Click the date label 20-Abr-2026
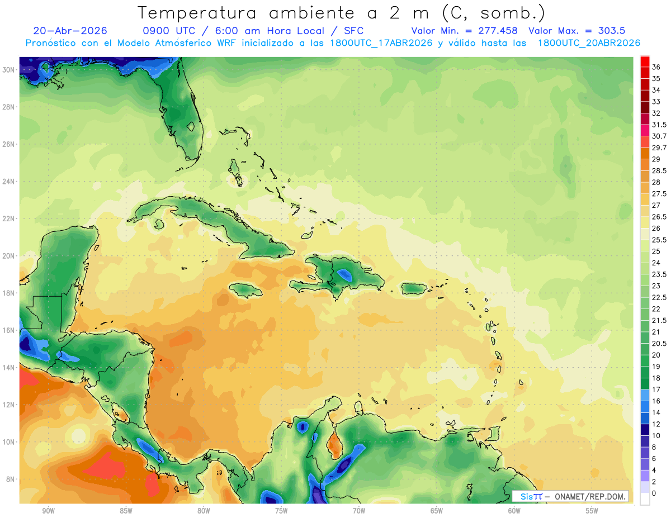 (x=70, y=31)
